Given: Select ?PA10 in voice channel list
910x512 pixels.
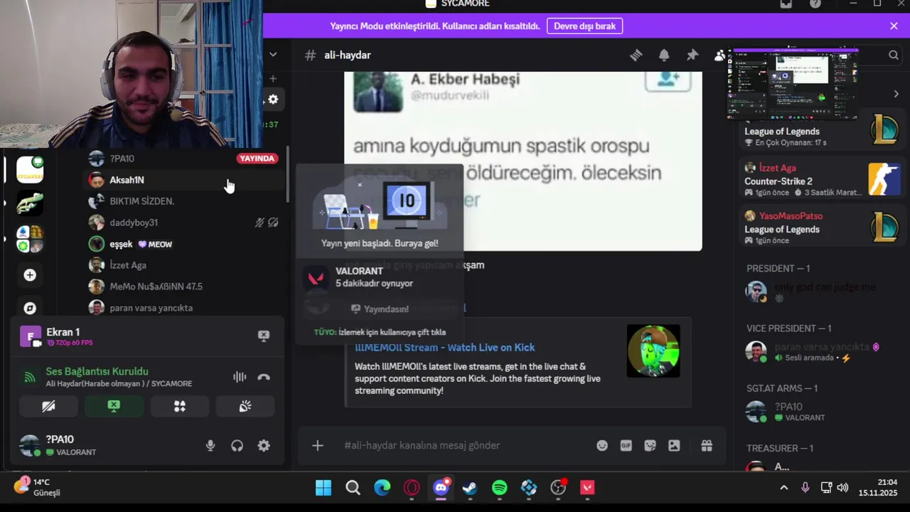Looking at the screenshot, I should 183,159.
